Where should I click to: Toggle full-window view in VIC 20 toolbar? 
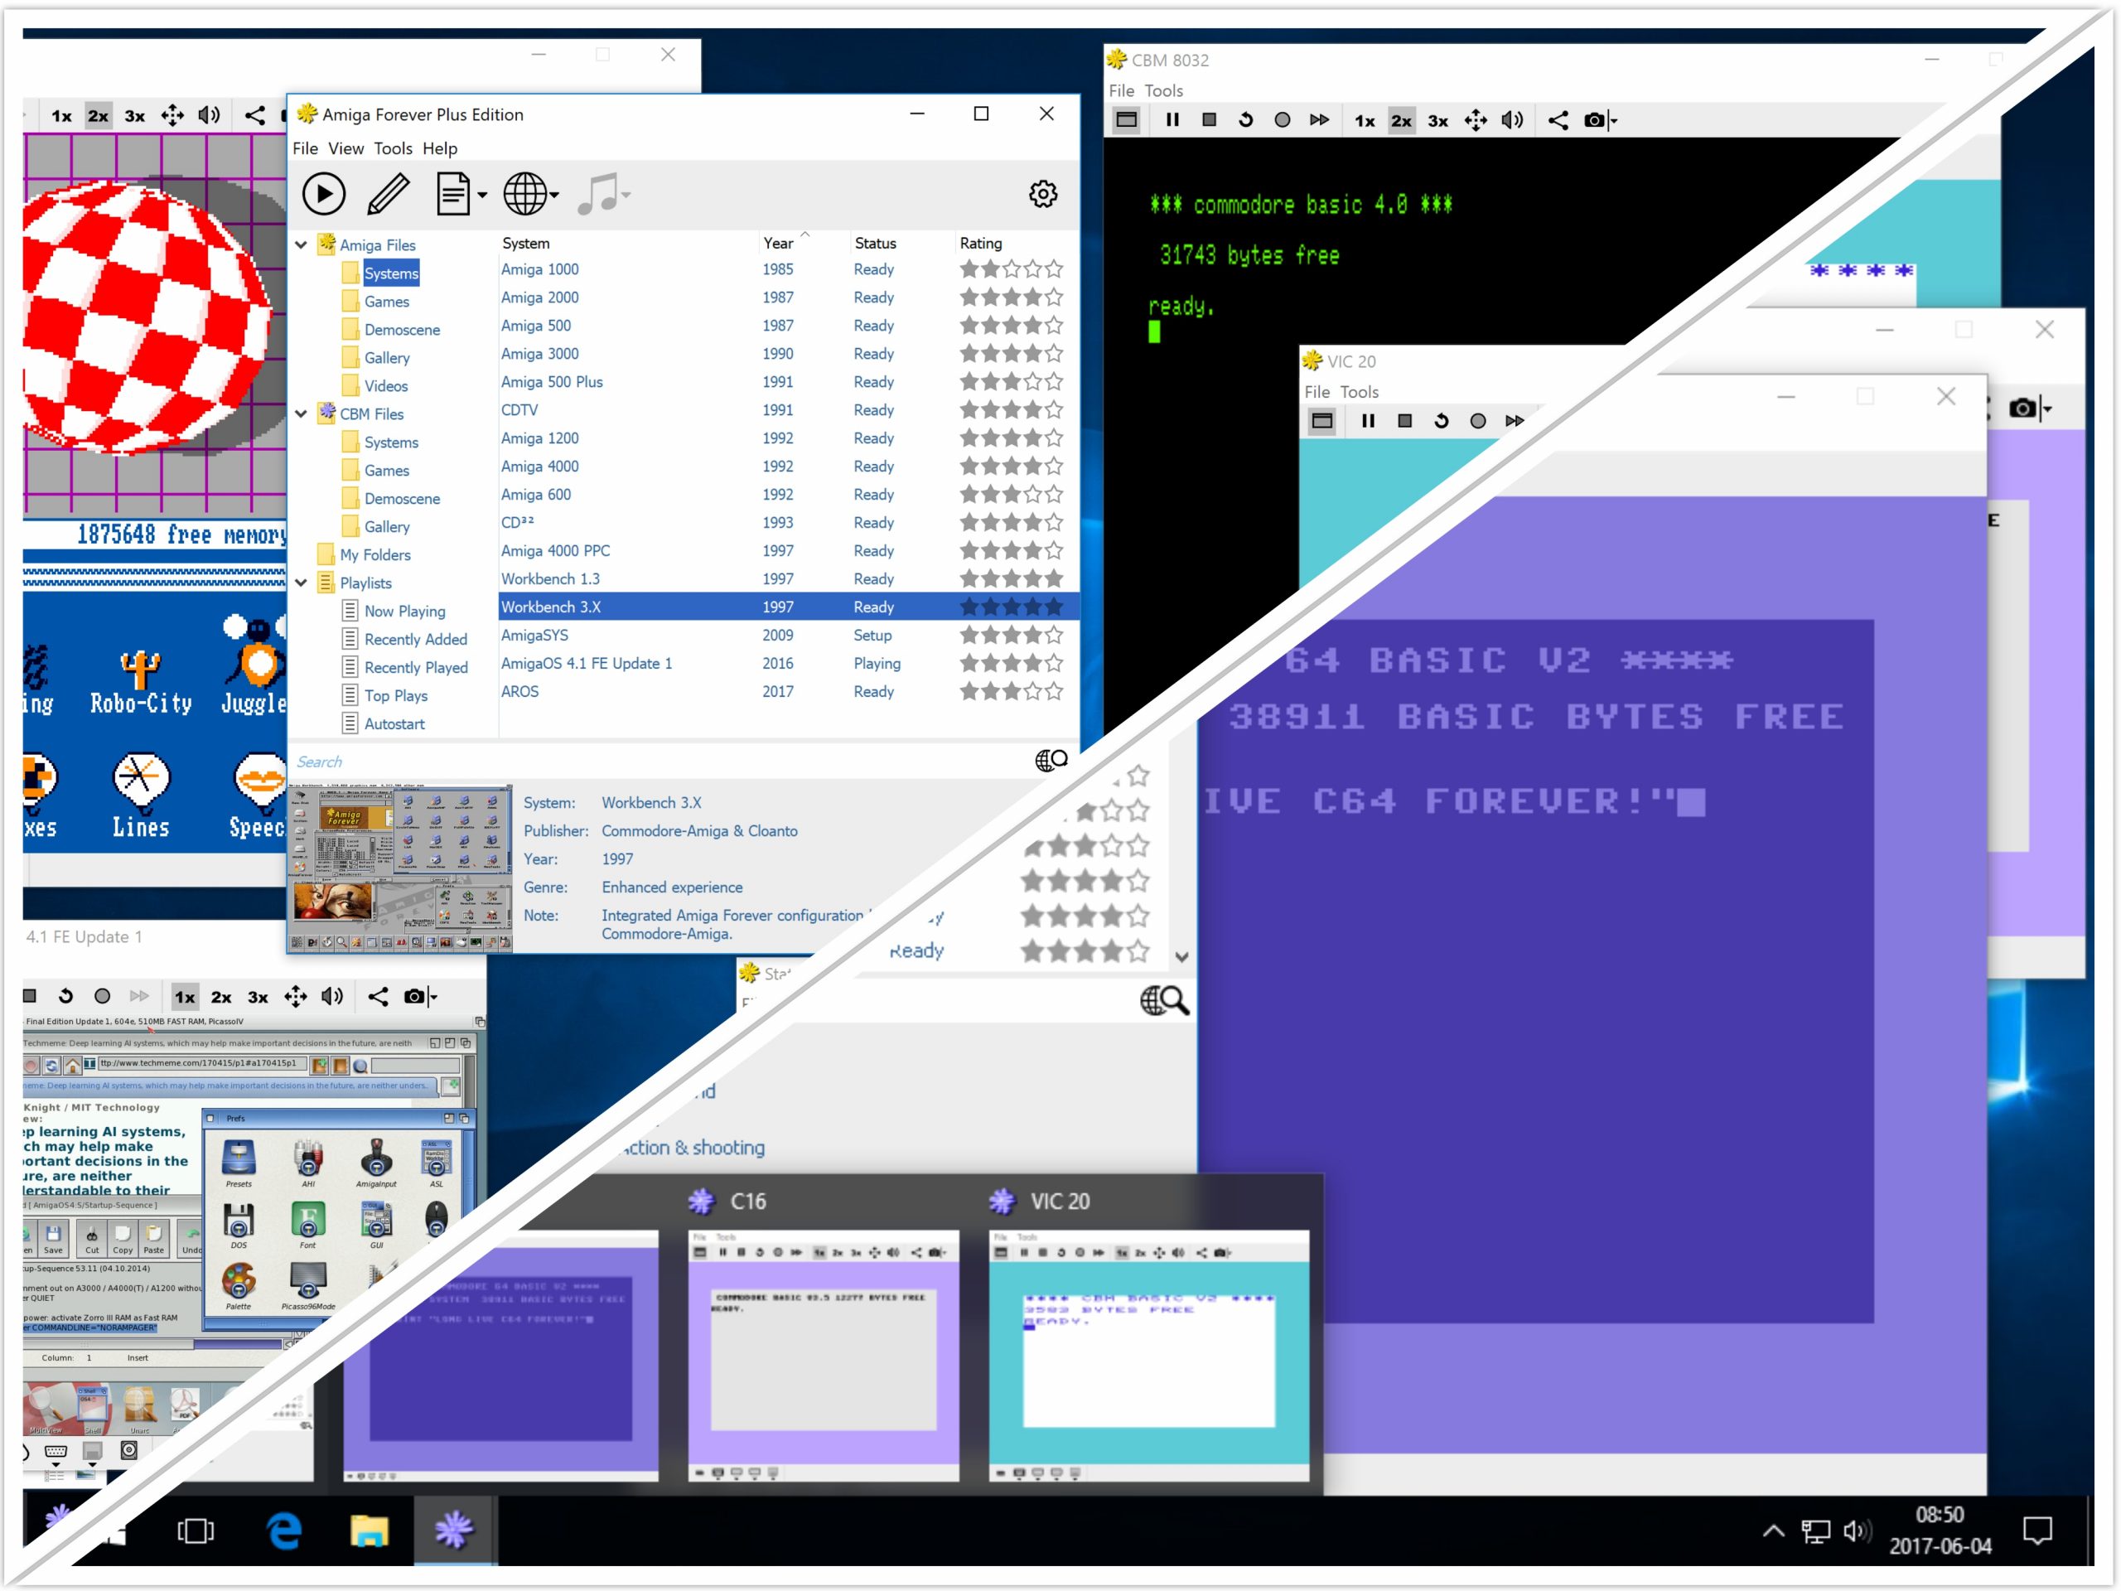coord(1322,421)
